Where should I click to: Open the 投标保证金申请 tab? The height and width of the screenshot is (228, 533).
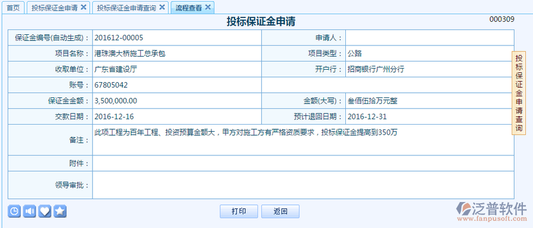[x=54, y=8]
